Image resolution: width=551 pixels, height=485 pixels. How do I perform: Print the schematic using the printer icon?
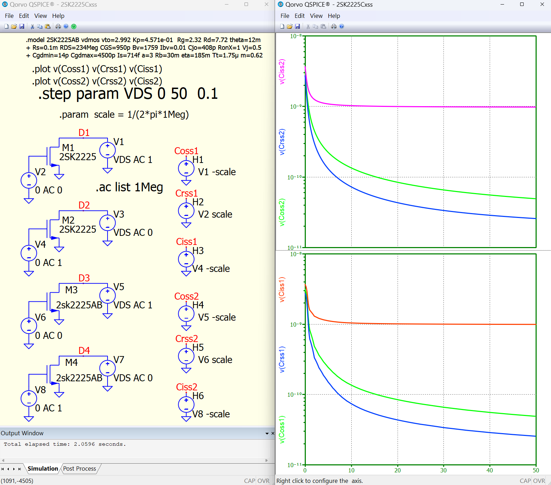(x=58, y=26)
